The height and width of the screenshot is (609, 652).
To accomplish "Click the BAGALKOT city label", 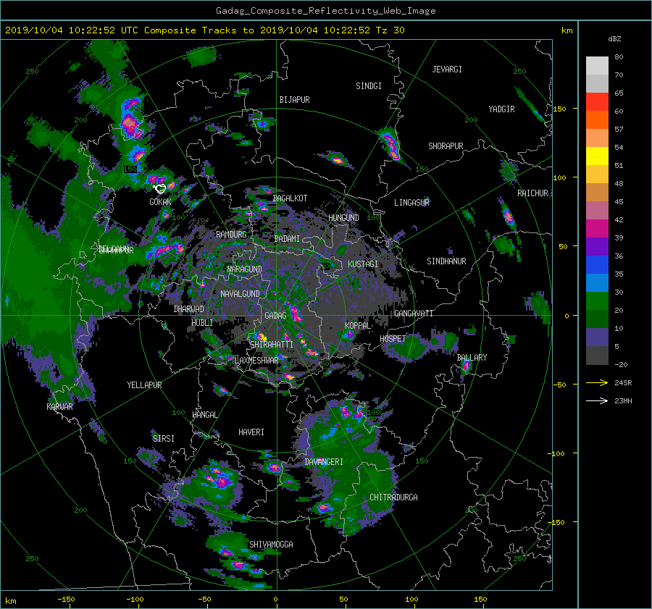I will click(290, 198).
